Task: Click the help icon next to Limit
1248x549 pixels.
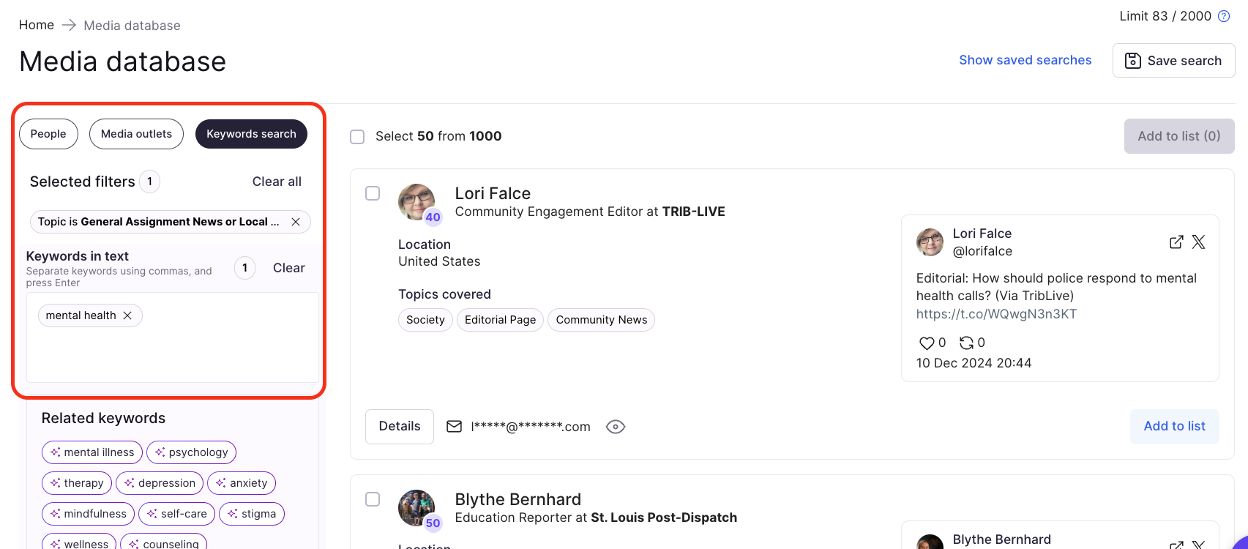Action: [x=1224, y=16]
